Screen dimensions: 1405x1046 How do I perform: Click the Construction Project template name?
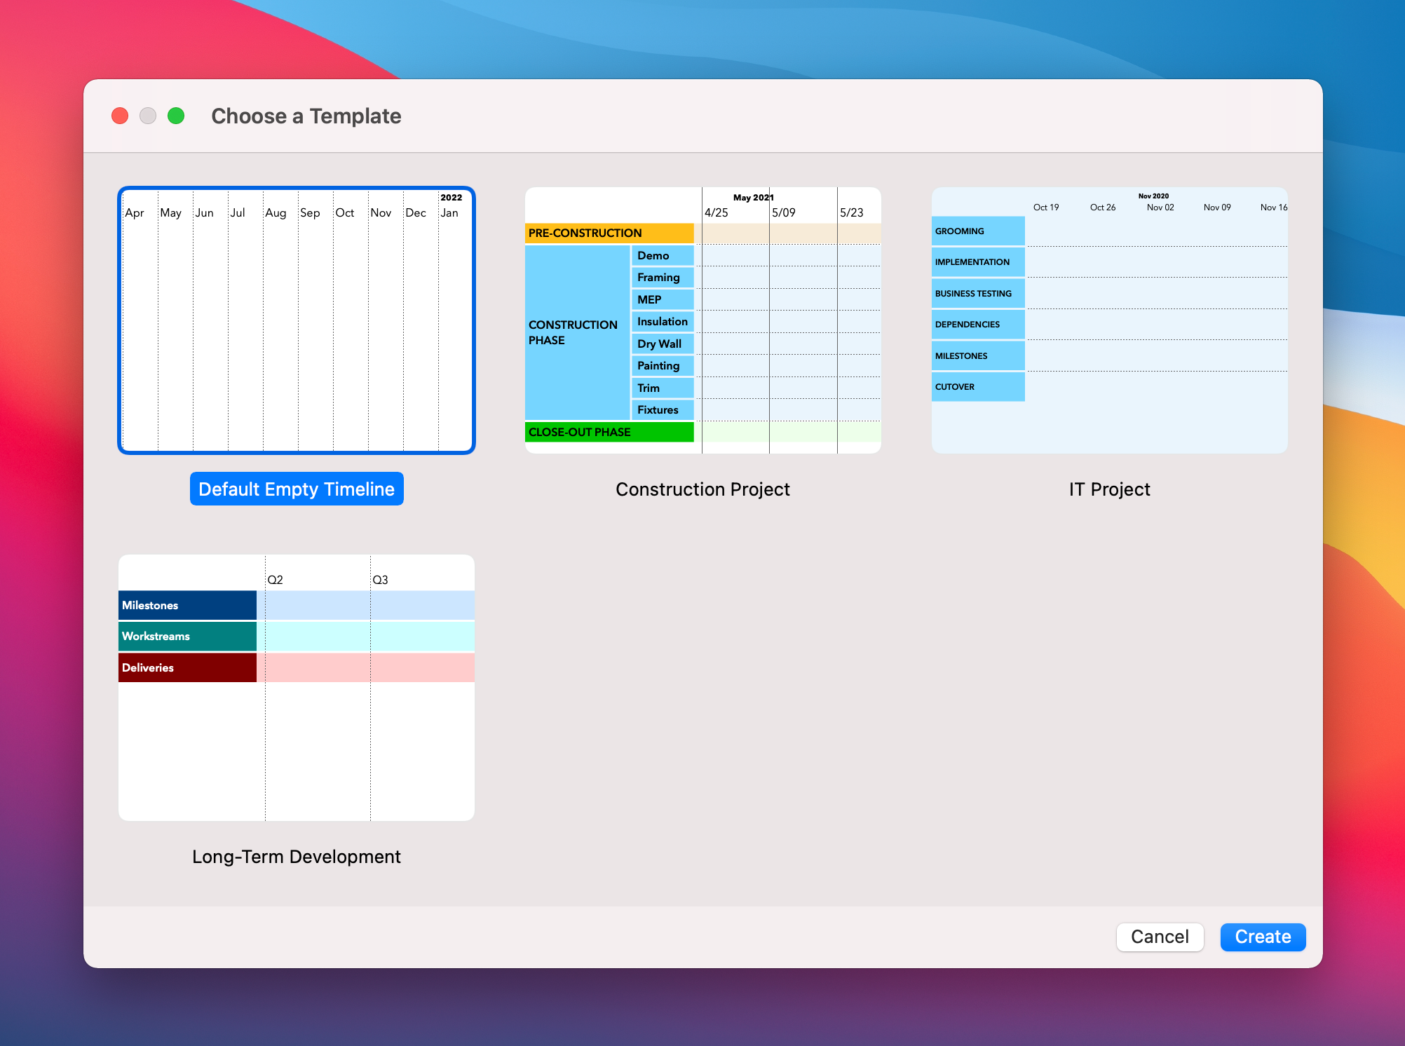pos(702,489)
